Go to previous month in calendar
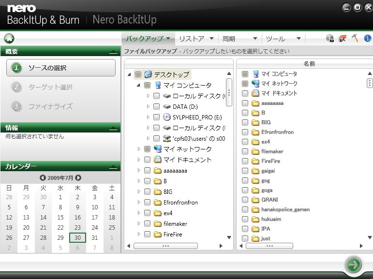The image size is (373, 279). tap(43, 177)
